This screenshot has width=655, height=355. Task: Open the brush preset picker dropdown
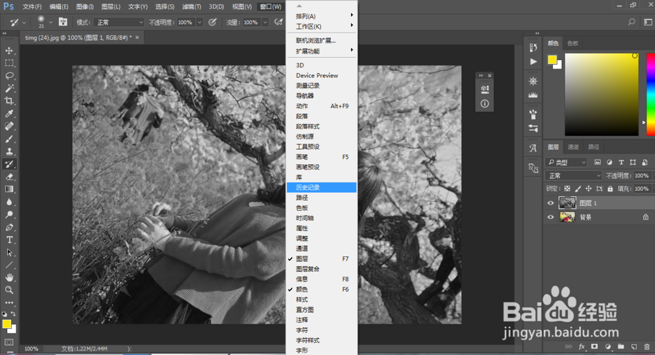coord(50,22)
